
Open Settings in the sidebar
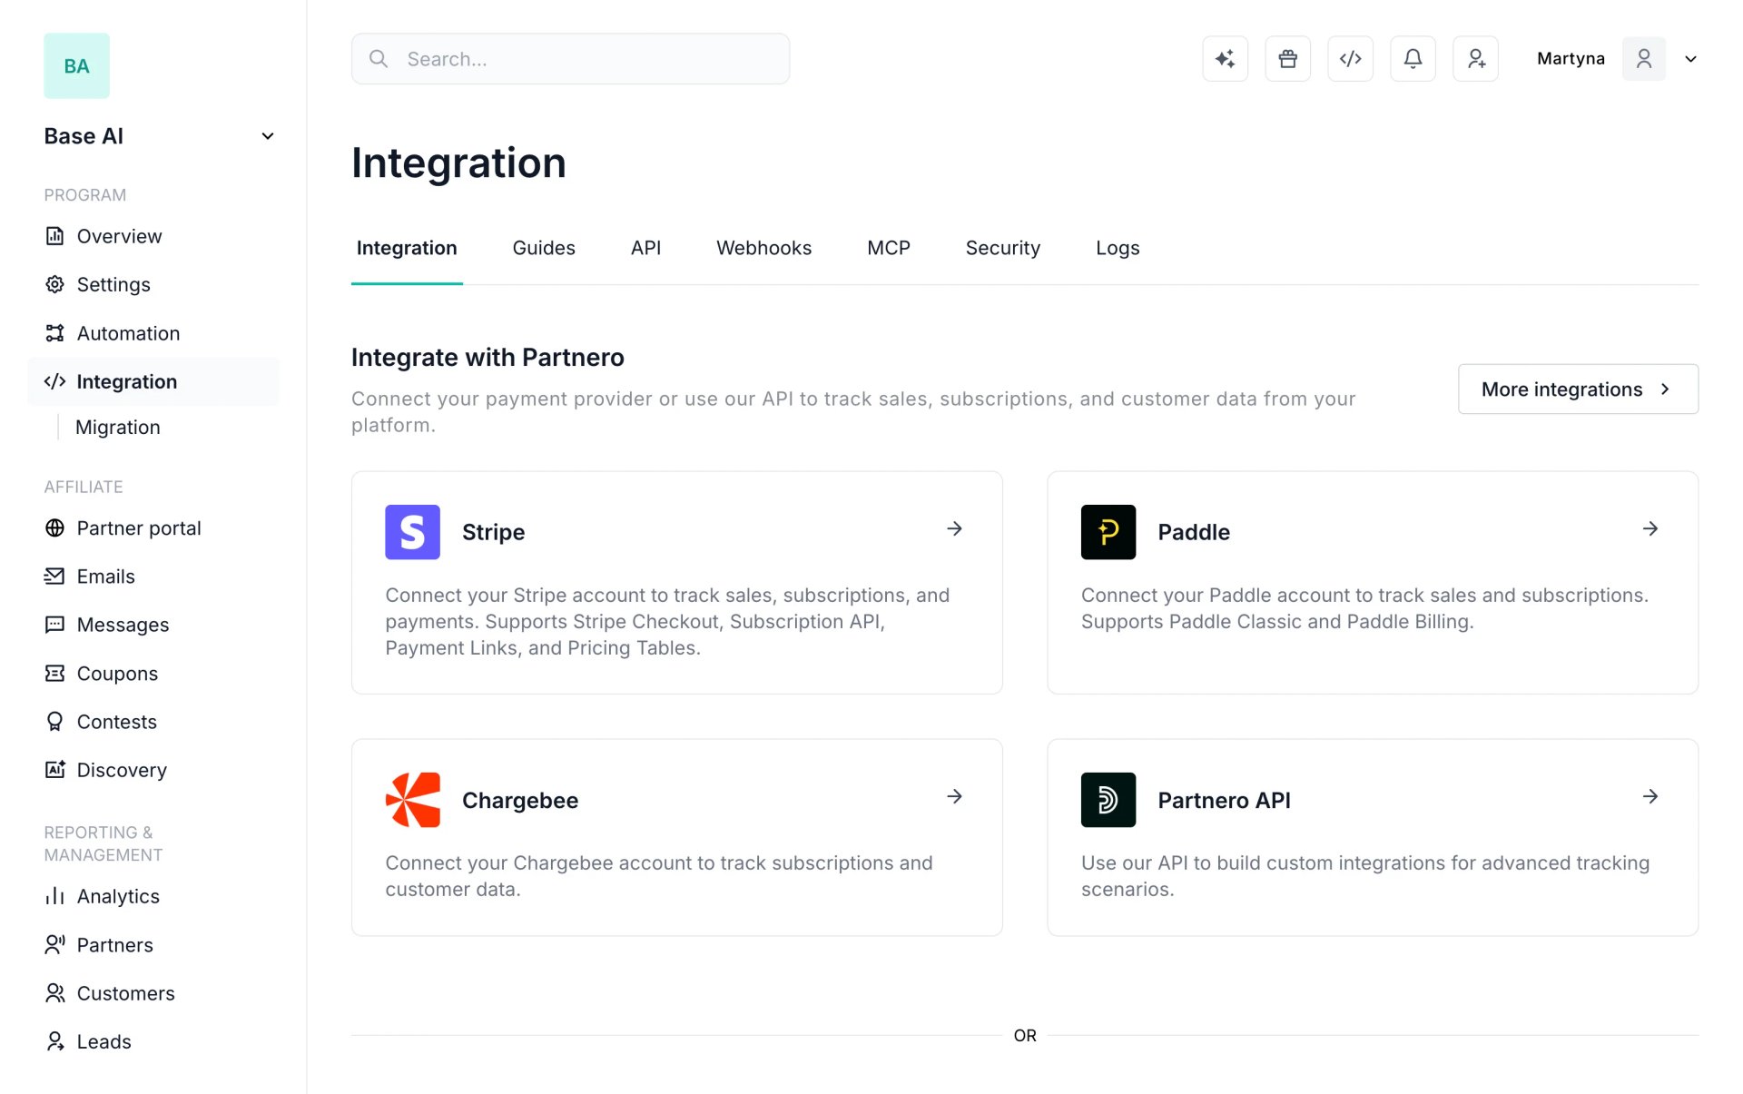pyautogui.click(x=113, y=284)
